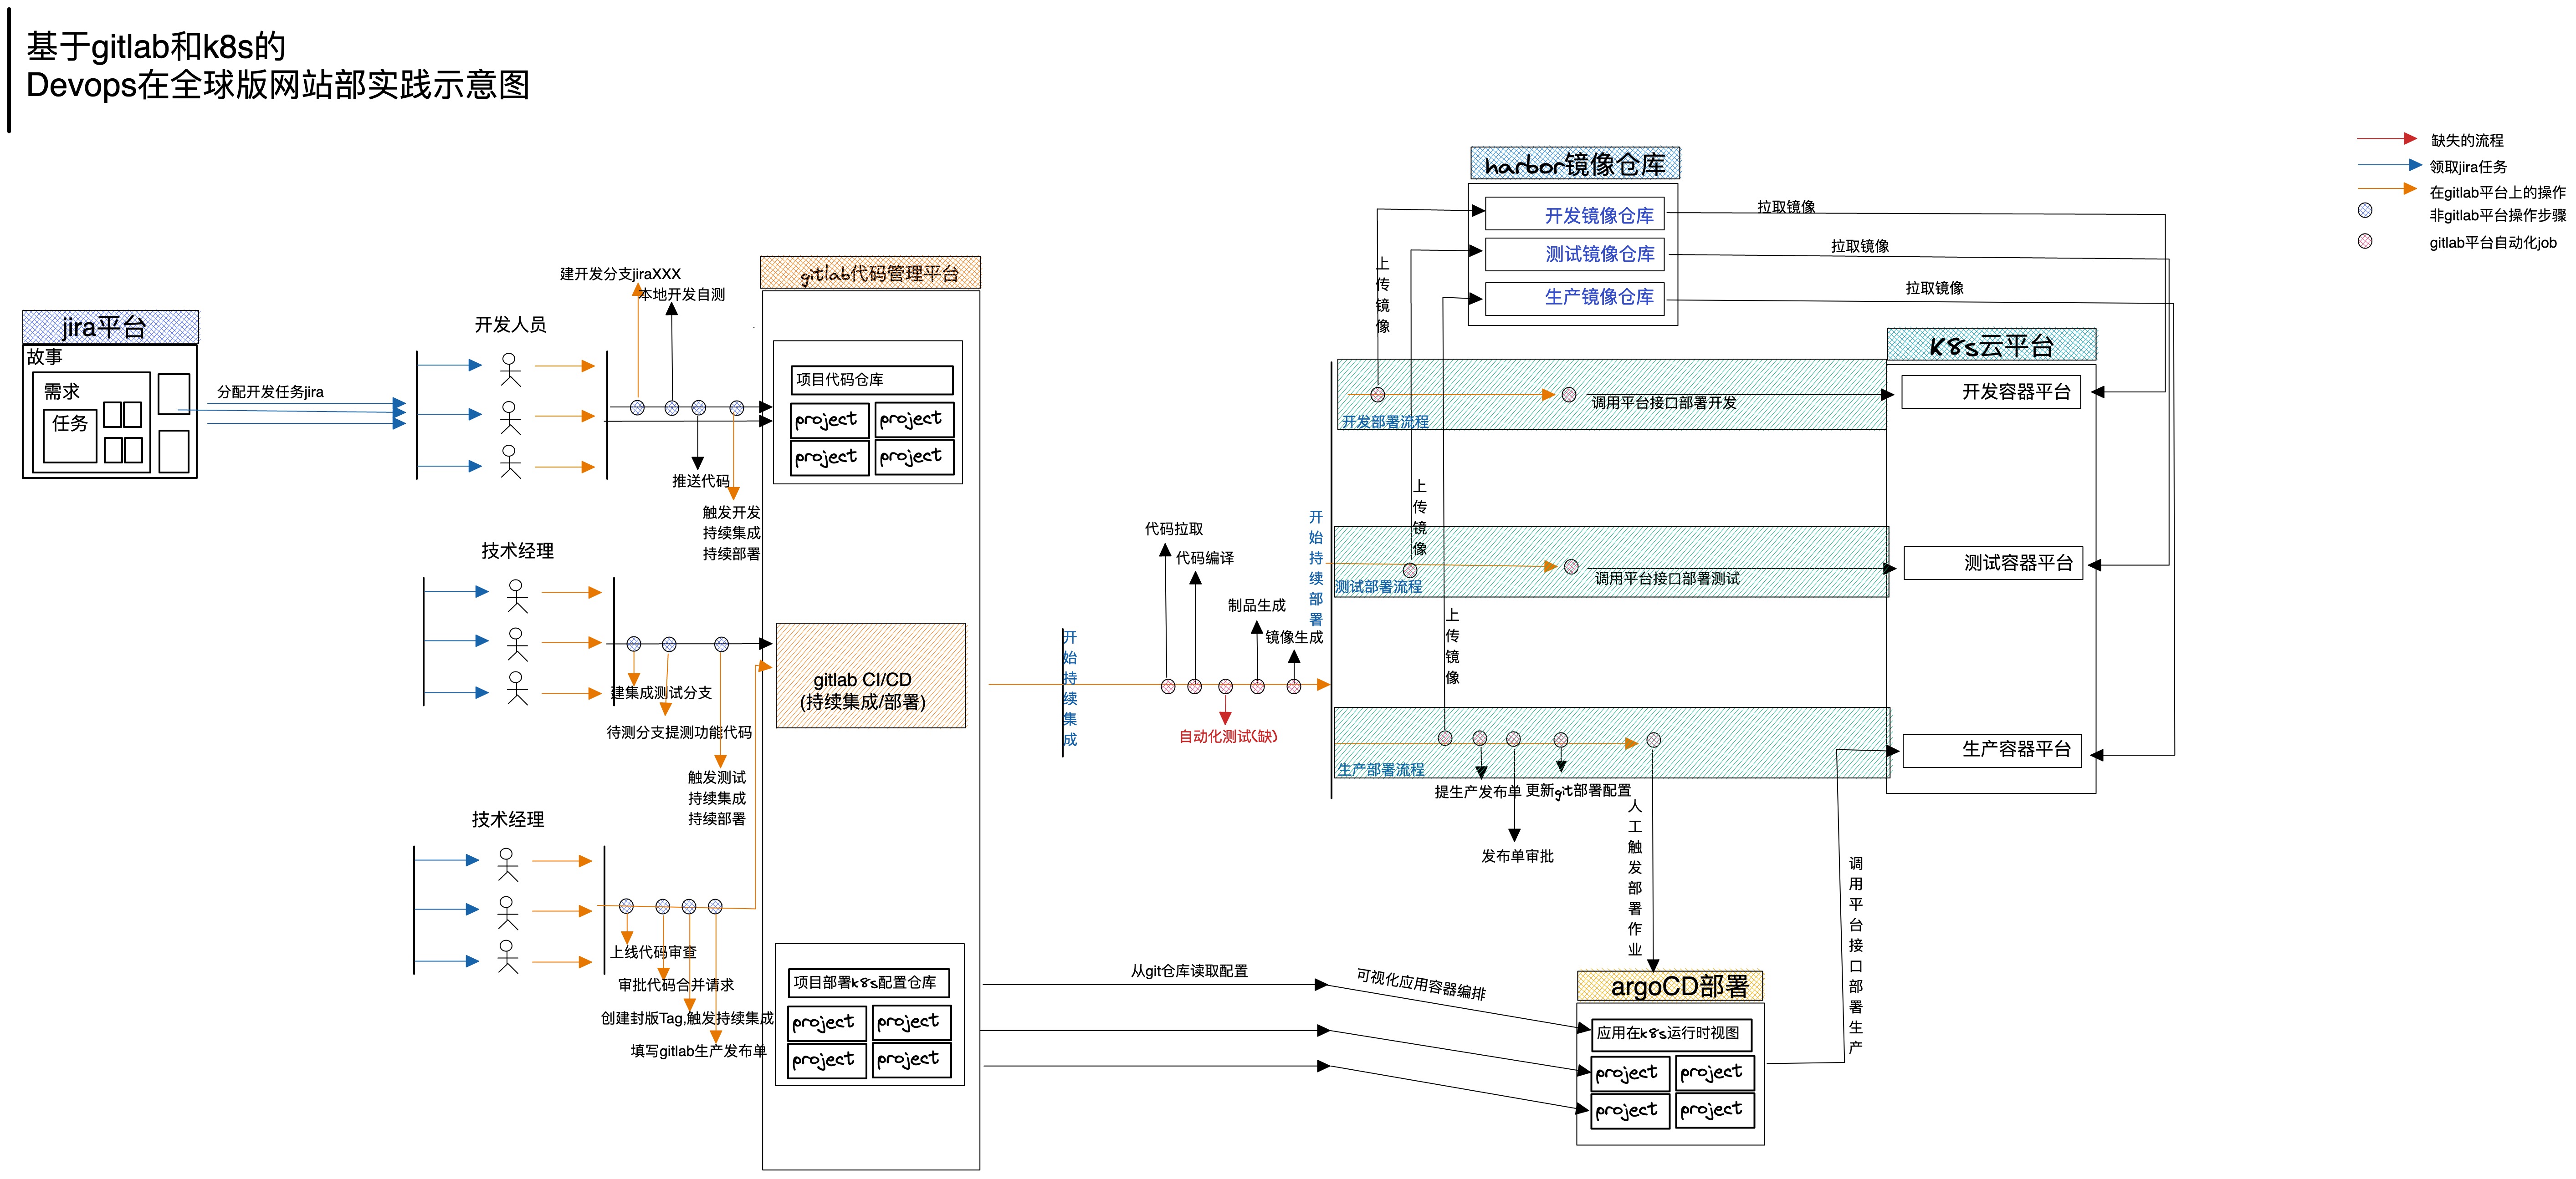Image resolution: width=2576 pixels, height=1179 pixels.
Task: Click the 代码拉取 label
Action: pos(1174,529)
